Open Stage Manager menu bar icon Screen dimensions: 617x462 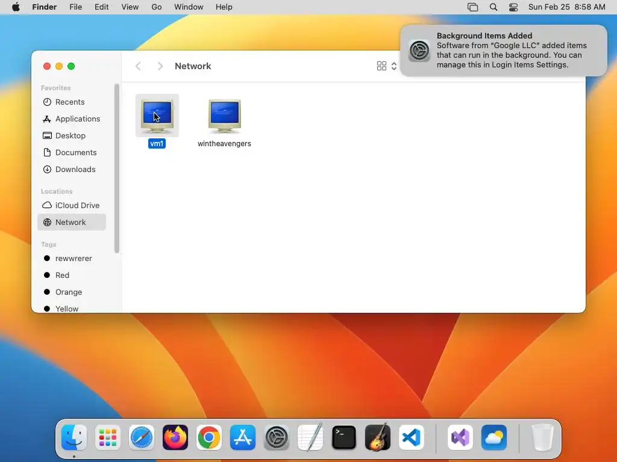[472, 7]
